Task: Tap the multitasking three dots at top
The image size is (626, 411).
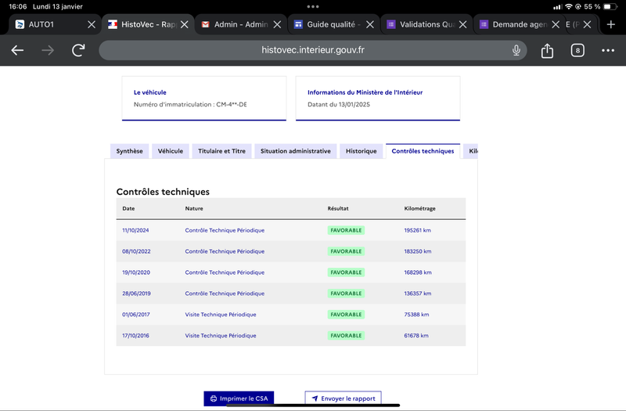Action: point(313,6)
